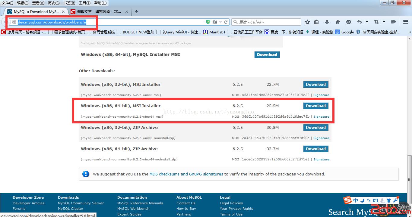Download the MySQL Installer MSI
The width and height of the screenshot is (412, 217).
point(267,55)
